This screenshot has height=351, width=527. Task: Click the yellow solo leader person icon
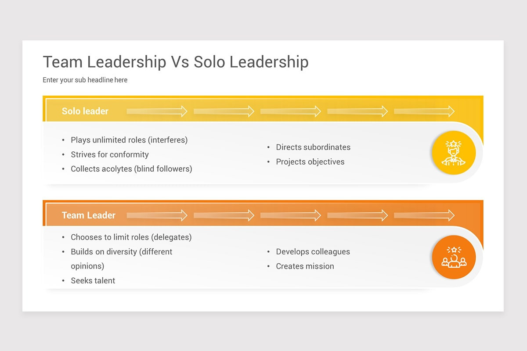tap(454, 153)
